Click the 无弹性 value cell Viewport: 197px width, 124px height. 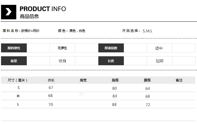pyautogui.click(x=62, y=48)
